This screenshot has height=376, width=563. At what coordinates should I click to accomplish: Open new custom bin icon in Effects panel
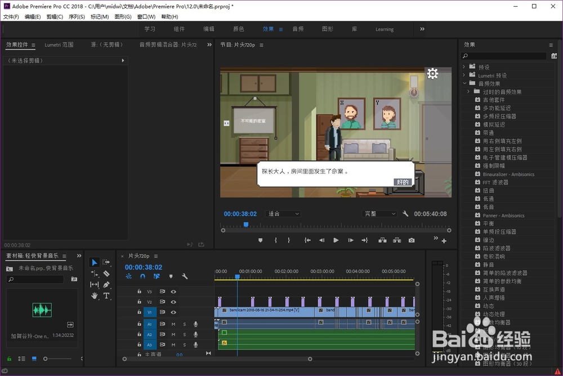pos(554,56)
